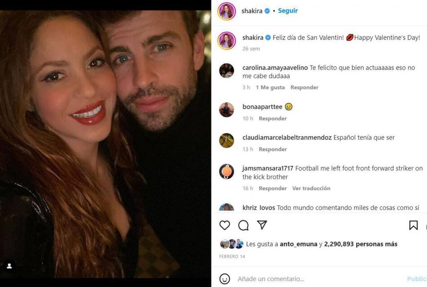Open the emoji picker smiley icon

tap(225, 279)
